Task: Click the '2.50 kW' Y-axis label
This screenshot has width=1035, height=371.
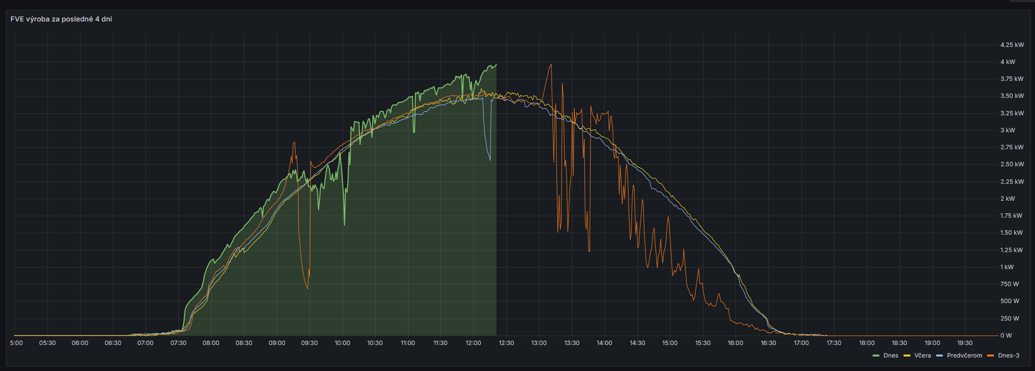Action: [1012, 164]
